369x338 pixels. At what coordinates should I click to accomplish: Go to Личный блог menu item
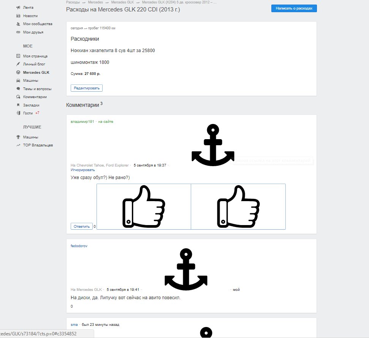(34, 64)
